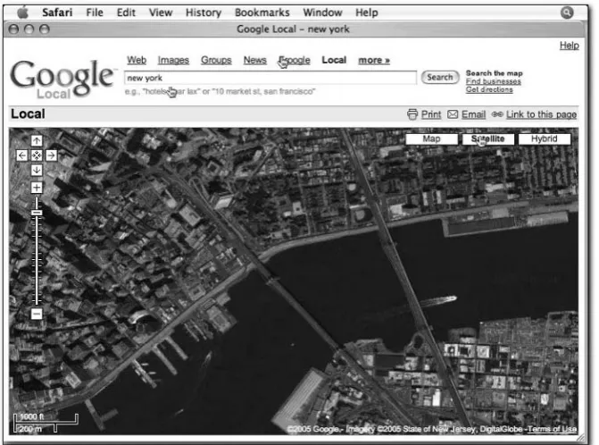This screenshot has width=599, height=445.
Task: Click the printer icon
Action: pyautogui.click(x=412, y=114)
